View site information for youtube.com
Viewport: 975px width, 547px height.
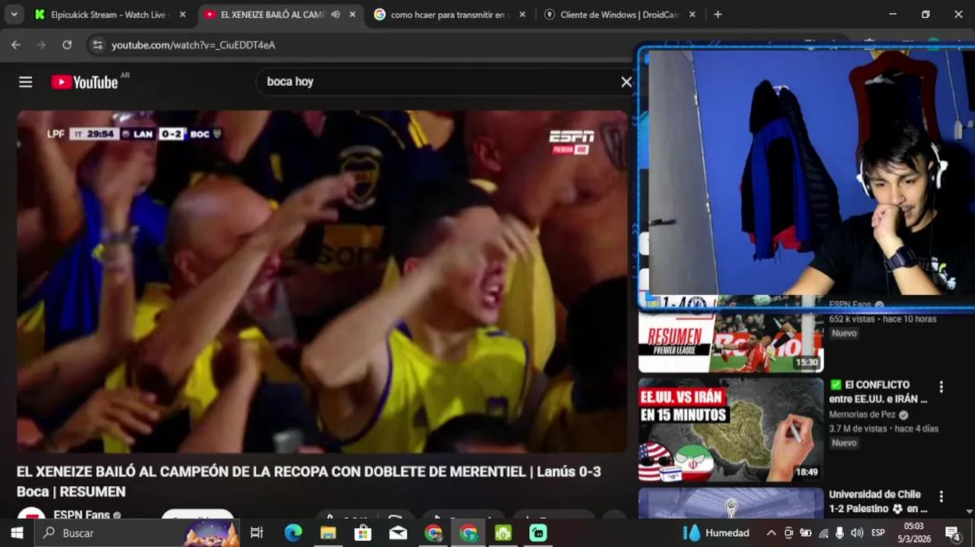point(97,45)
